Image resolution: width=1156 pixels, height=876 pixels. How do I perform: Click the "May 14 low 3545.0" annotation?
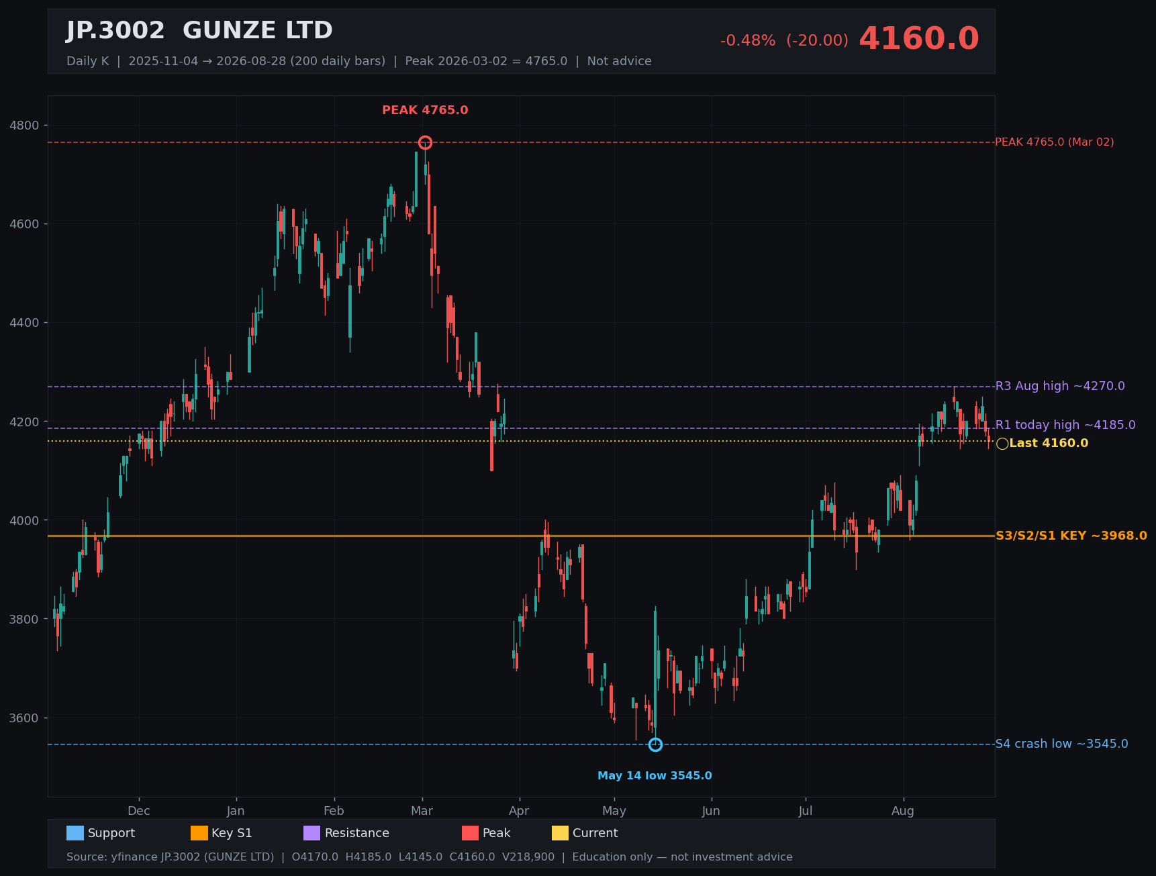coord(655,776)
